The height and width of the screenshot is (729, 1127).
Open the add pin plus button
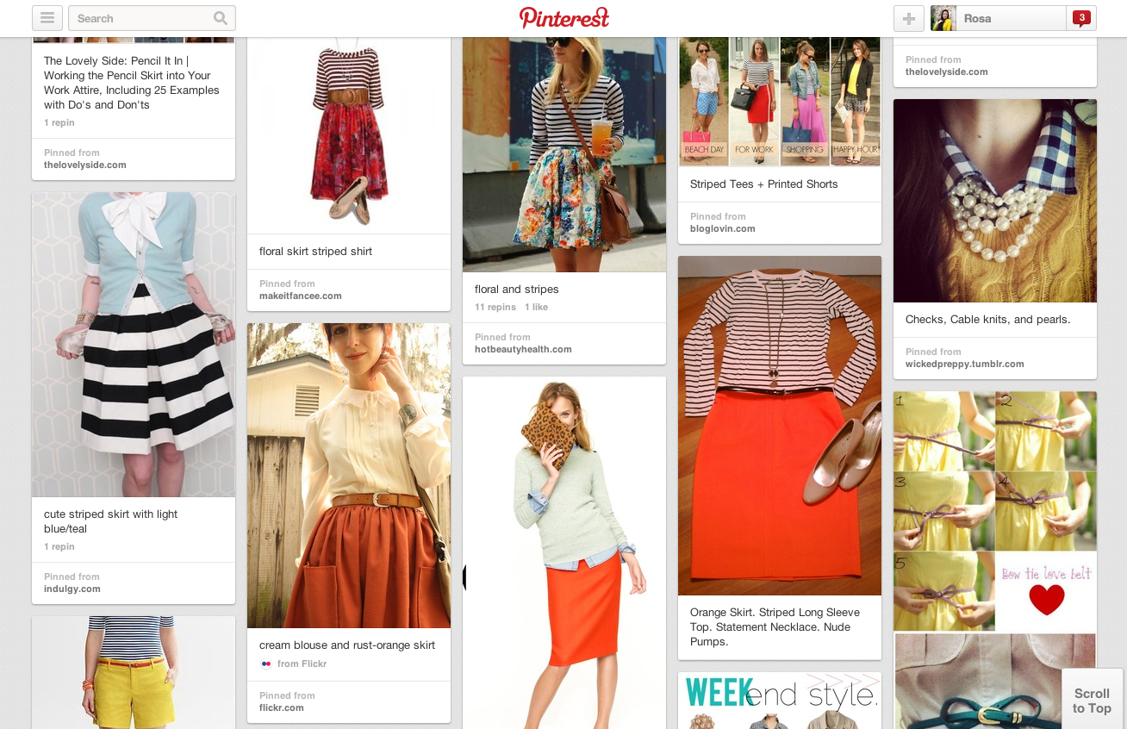click(x=909, y=18)
